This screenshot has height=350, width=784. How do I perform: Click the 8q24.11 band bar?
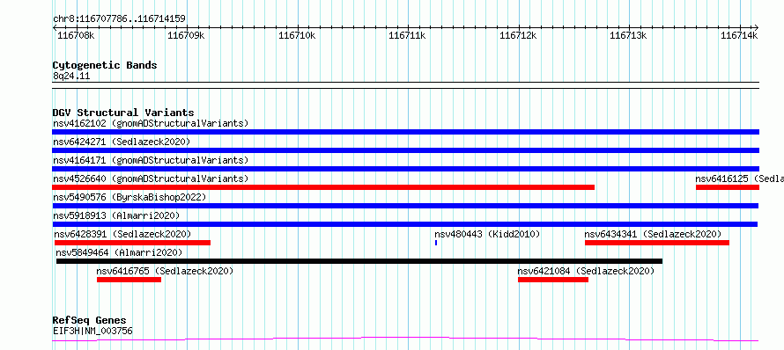pyautogui.click(x=405, y=85)
